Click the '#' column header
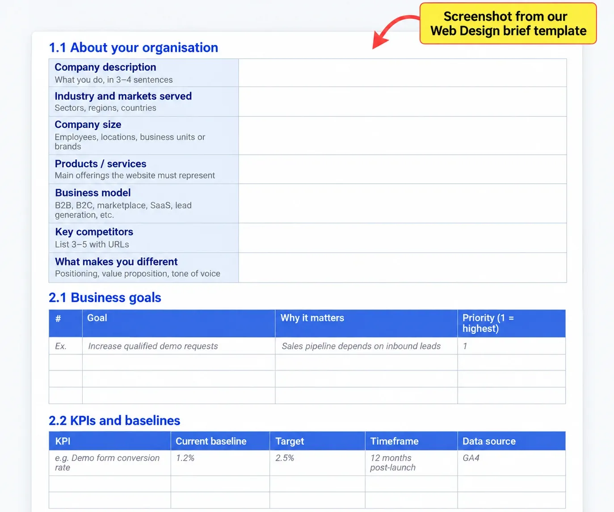Viewport: 614px width, 512px height. (x=66, y=323)
